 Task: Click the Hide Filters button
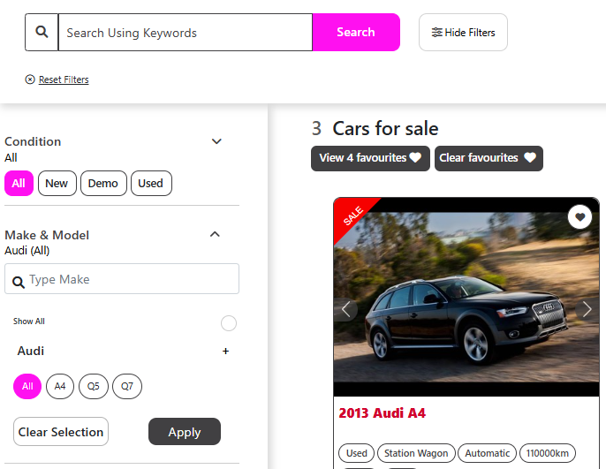click(x=463, y=33)
